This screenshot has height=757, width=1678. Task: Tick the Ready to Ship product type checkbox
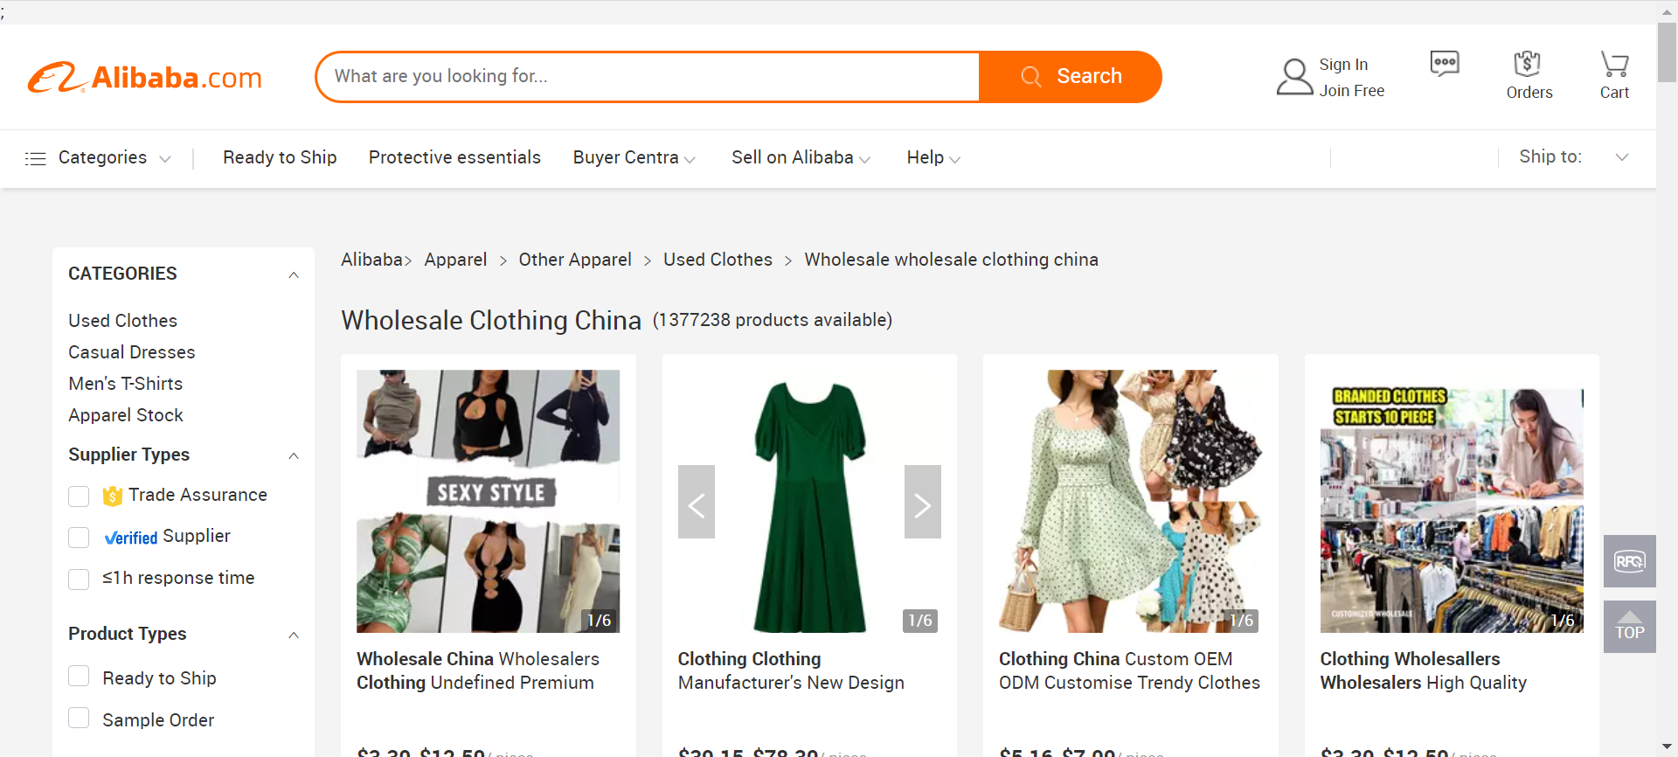point(79,677)
